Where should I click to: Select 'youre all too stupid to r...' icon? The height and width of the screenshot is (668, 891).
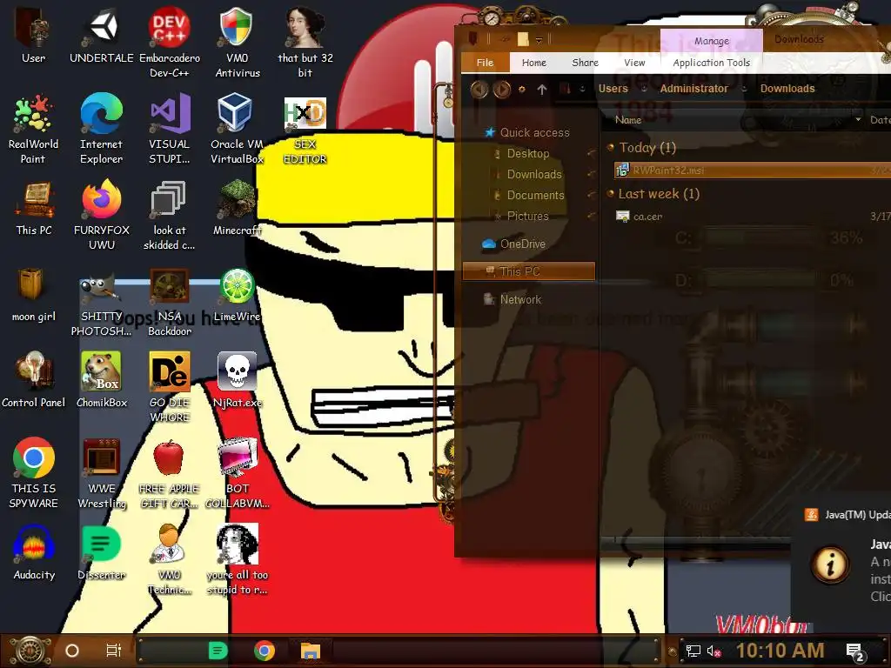point(238,559)
